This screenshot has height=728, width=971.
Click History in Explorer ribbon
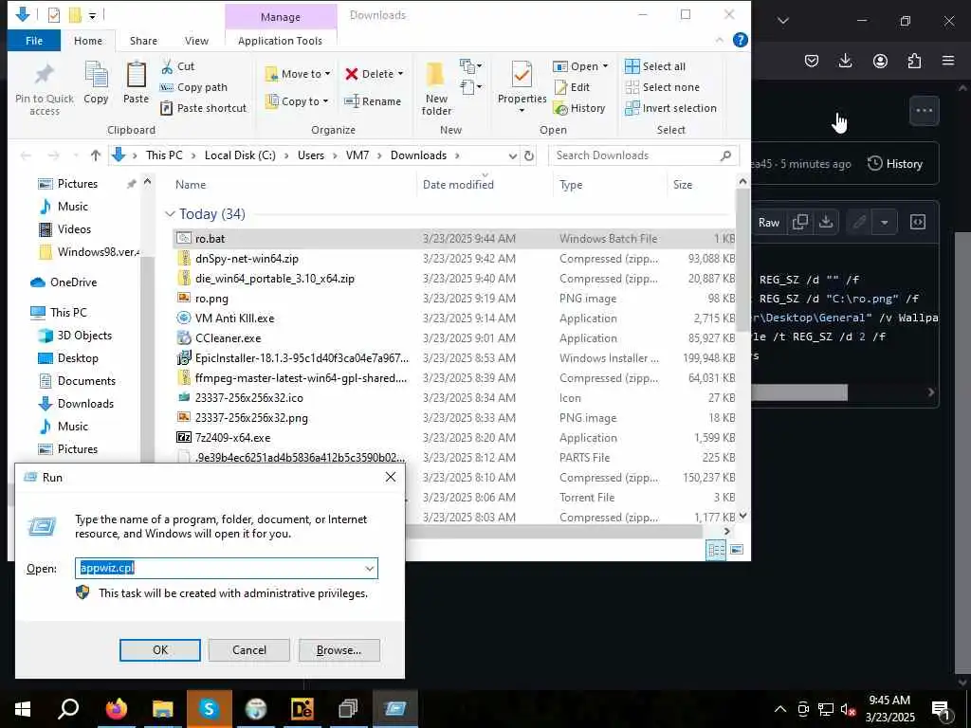click(579, 108)
